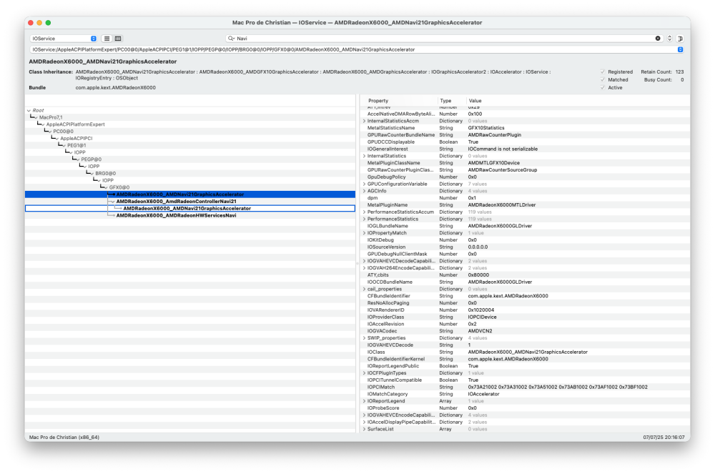The height and width of the screenshot is (474, 715).
Task: Select the IOPCIMatch property row
Action: (524, 387)
